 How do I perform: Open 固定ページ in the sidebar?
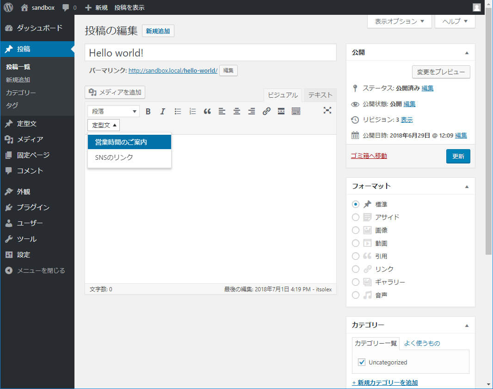tap(37, 155)
